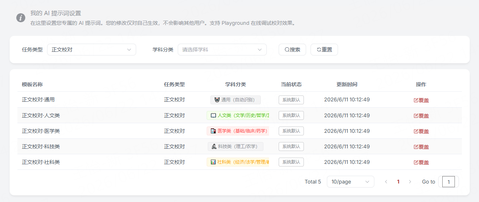This screenshot has width=479, height=202.
Task: Click the icon in 医学类 tag
Action: 213,131
